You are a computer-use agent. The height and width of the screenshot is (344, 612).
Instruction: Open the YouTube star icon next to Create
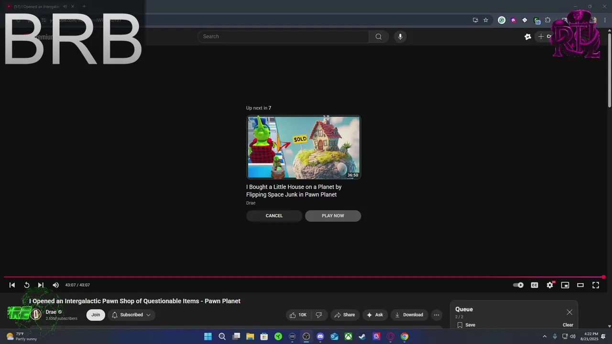pos(528,36)
